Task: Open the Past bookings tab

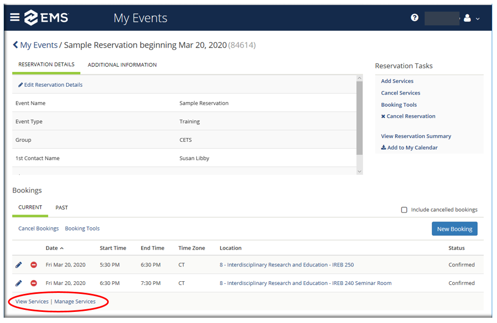Action: [61, 207]
